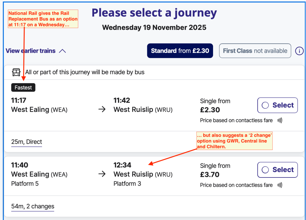Choose the Standard from £2.30 fare class

[180, 51]
